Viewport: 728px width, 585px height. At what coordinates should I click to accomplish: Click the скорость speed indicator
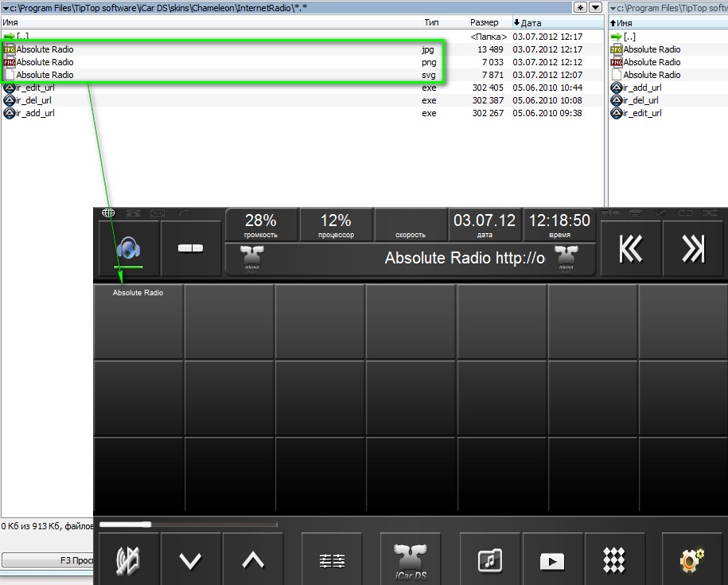coord(411,225)
